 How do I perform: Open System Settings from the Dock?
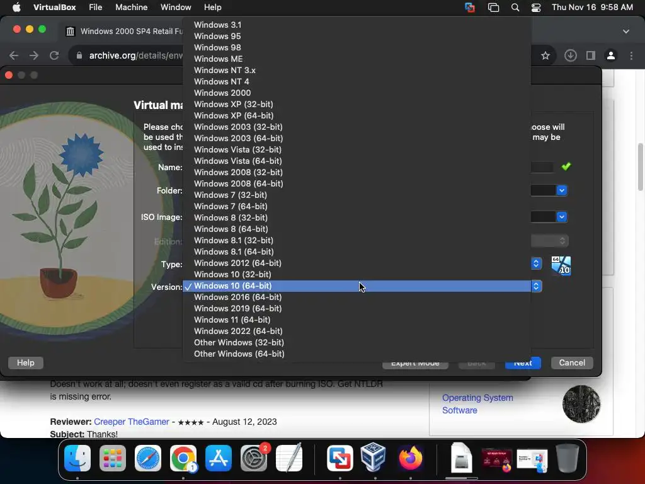point(254,458)
